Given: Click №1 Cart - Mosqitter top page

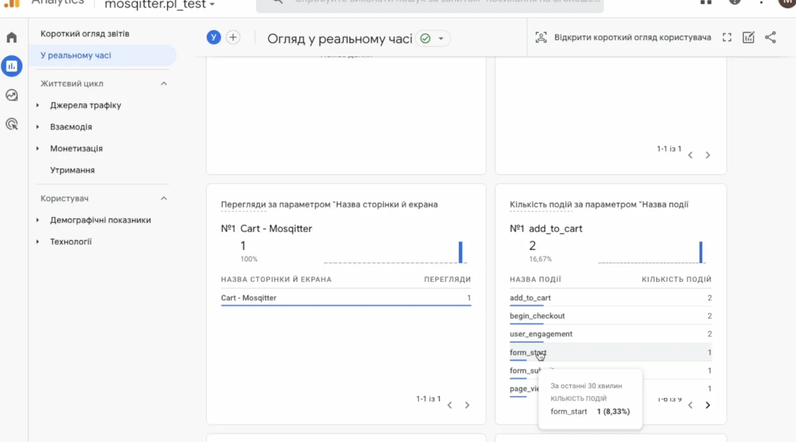Looking at the screenshot, I should point(266,228).
